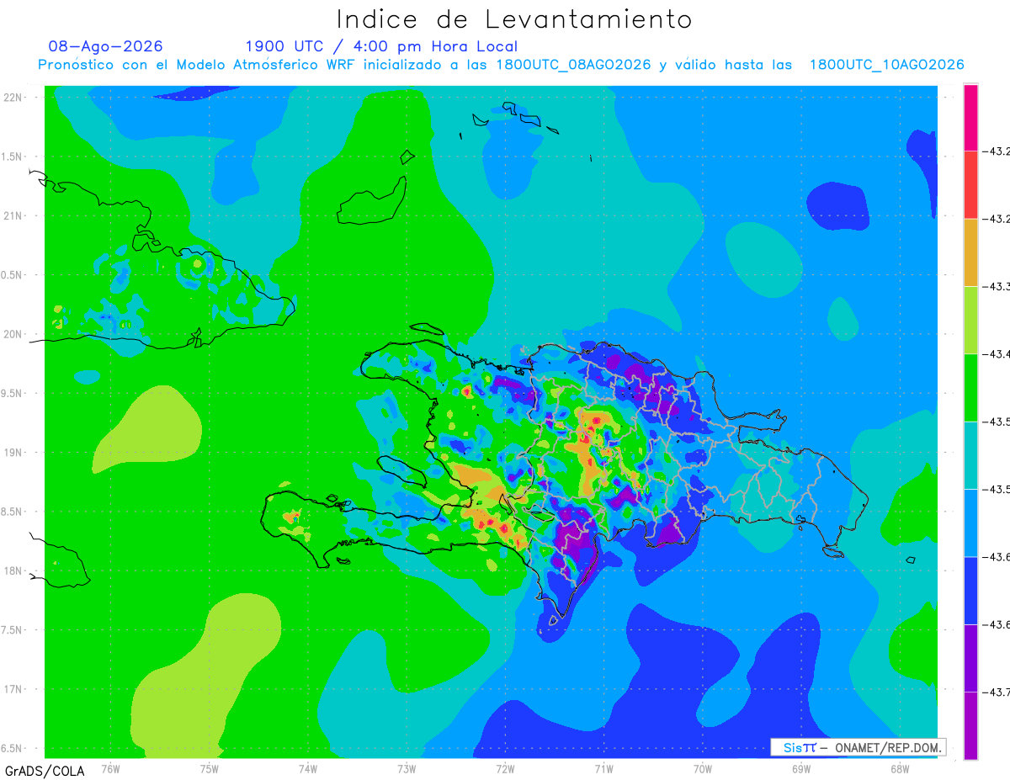Click the '75W' longitude label
1010x780 pixels.
point(210,768)
